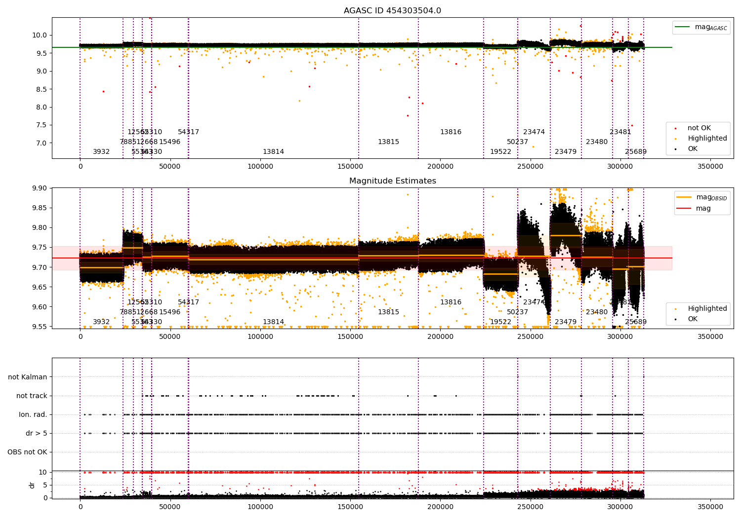Click the 100000 x-axis tick under top plot
This screenshot has height=518, width=741.
coord(260,167)
